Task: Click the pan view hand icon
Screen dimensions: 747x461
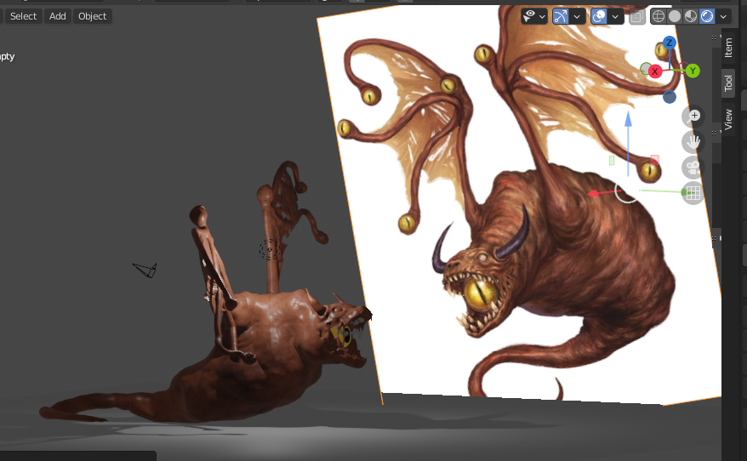Action: [693, 141]
